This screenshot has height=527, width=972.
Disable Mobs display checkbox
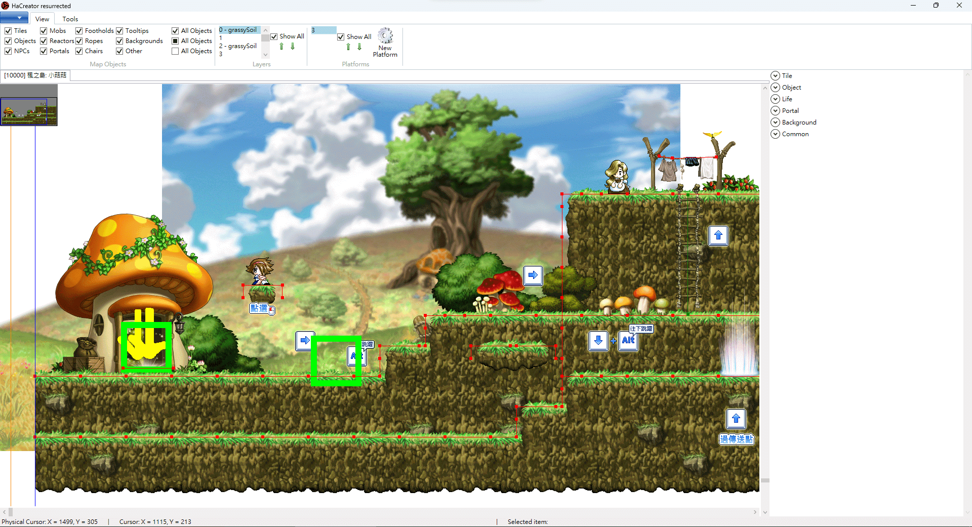coord(44,31)
